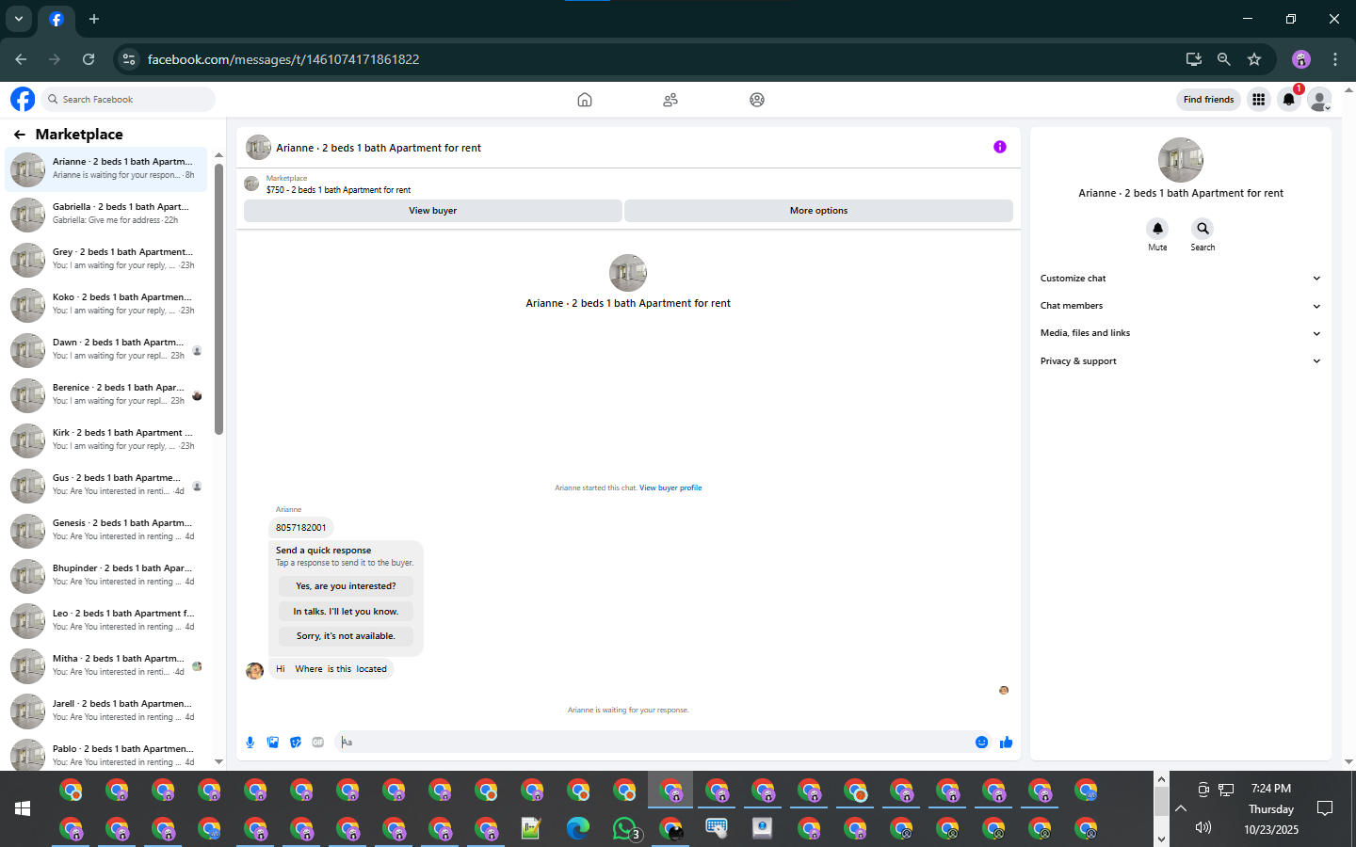This screenshot has width=1356, height=847.
Task: Click the browser address bar URL
Action: click(x=283, y=59)
